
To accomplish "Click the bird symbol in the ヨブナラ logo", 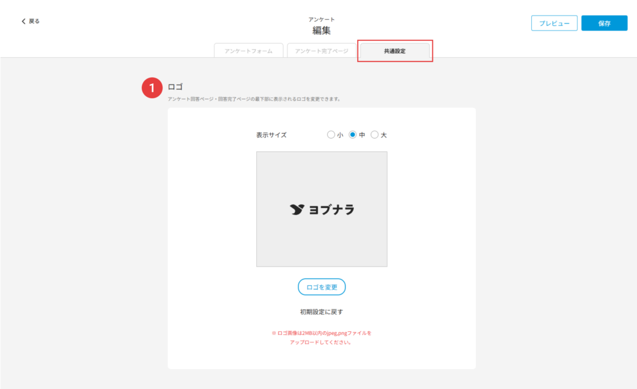I will pyautogui.click(x=297, y=209).
